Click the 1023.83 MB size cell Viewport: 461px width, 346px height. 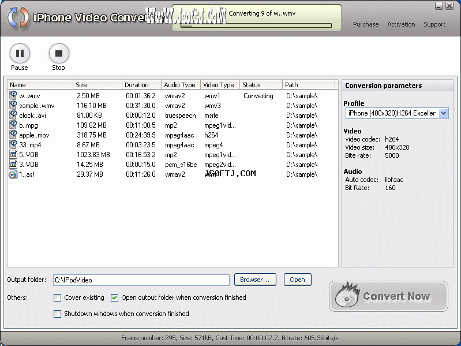(x=93, y=154)
